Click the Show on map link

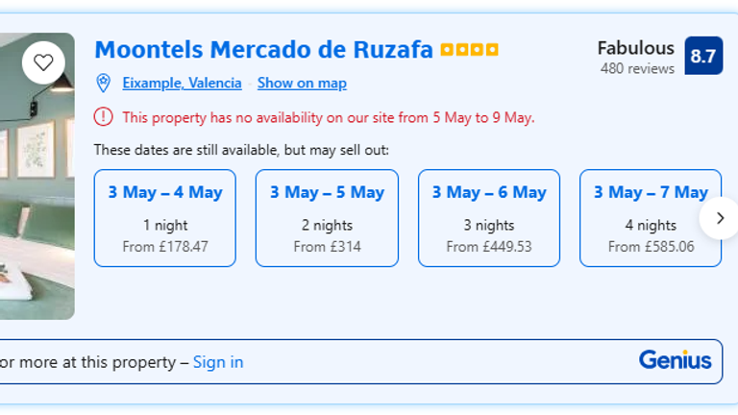click(302, 83)
